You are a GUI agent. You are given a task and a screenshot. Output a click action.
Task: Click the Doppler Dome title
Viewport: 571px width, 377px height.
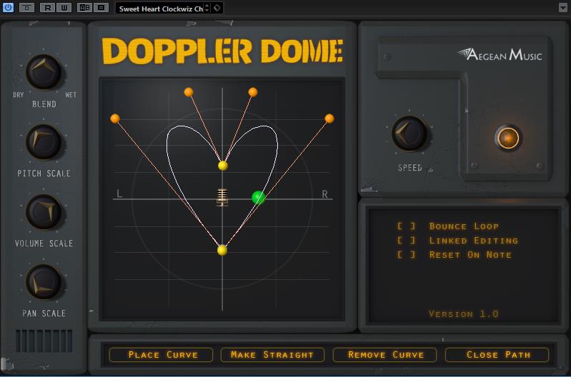coord(222,51)
